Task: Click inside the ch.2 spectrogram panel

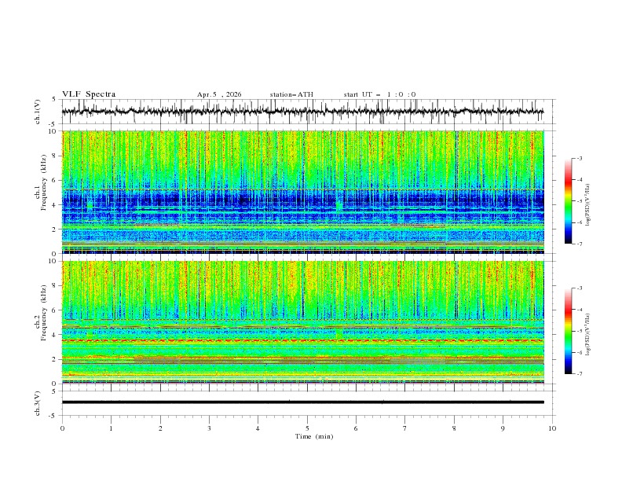Action: point(308,322)
